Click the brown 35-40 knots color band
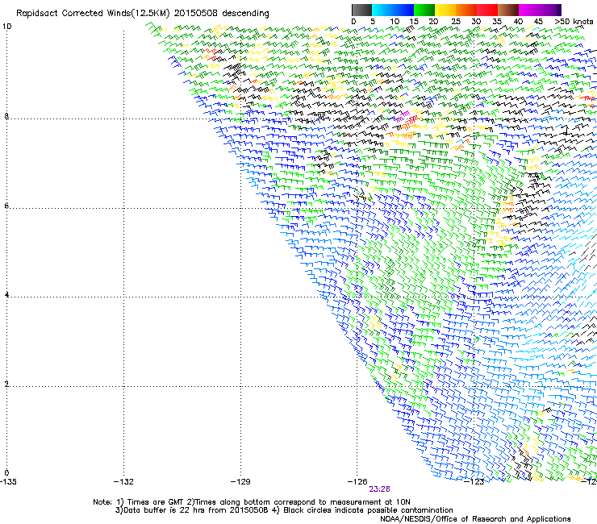 click(x=508, y=10)
